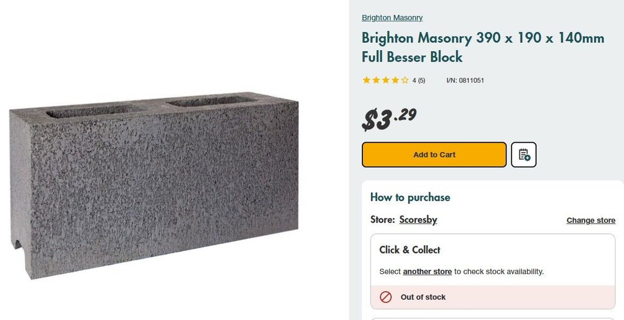Add the Besser Block to a shopping list
The width and height of the screenshot is (624, 320).
tap(524, 154)
